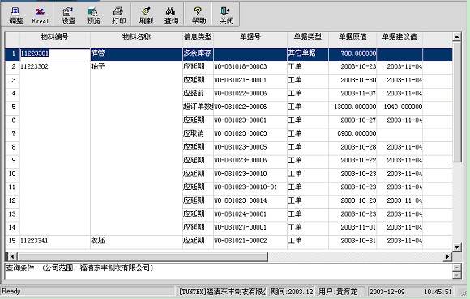
Task: Open 帮助 (Help) question mark icon
Action: click(x=199, y=15)
